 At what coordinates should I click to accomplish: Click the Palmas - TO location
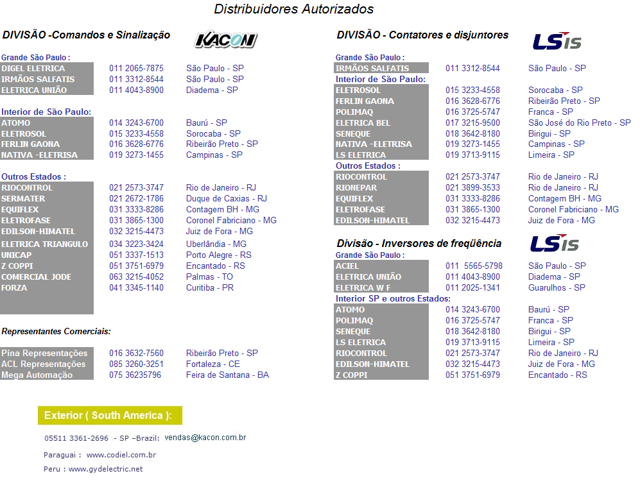209,277
